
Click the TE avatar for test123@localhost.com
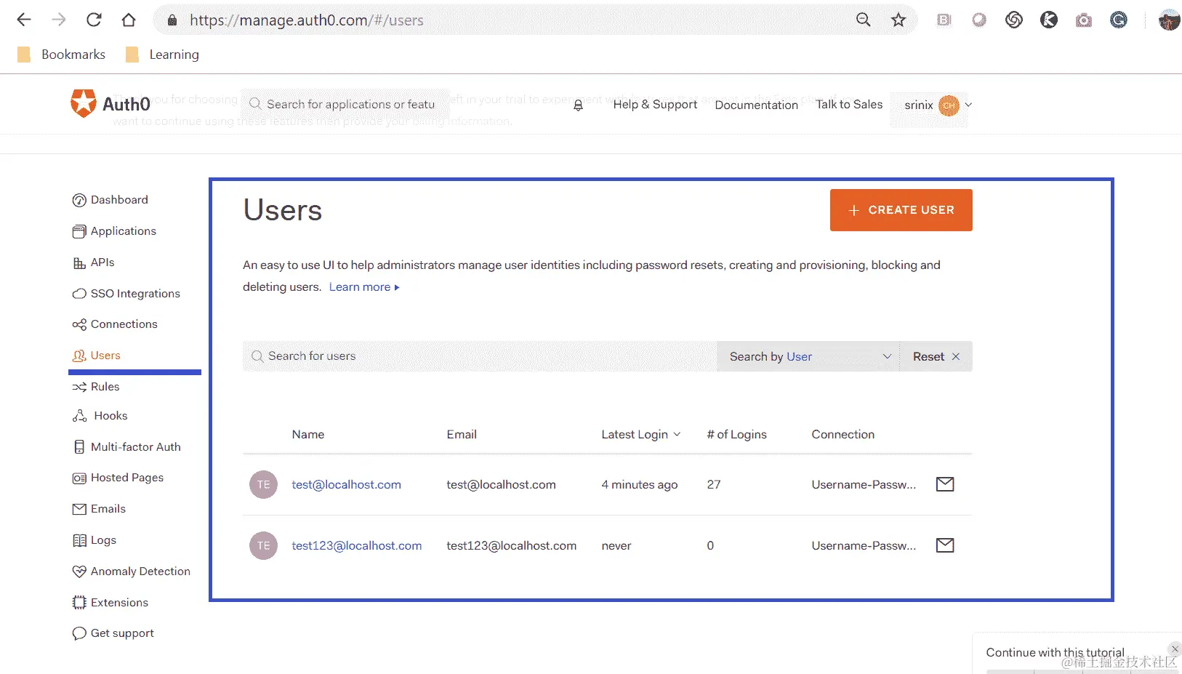point(263,545)
